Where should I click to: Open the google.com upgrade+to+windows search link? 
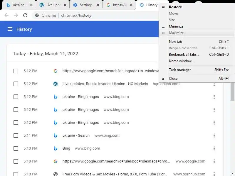tap(110, 71)
